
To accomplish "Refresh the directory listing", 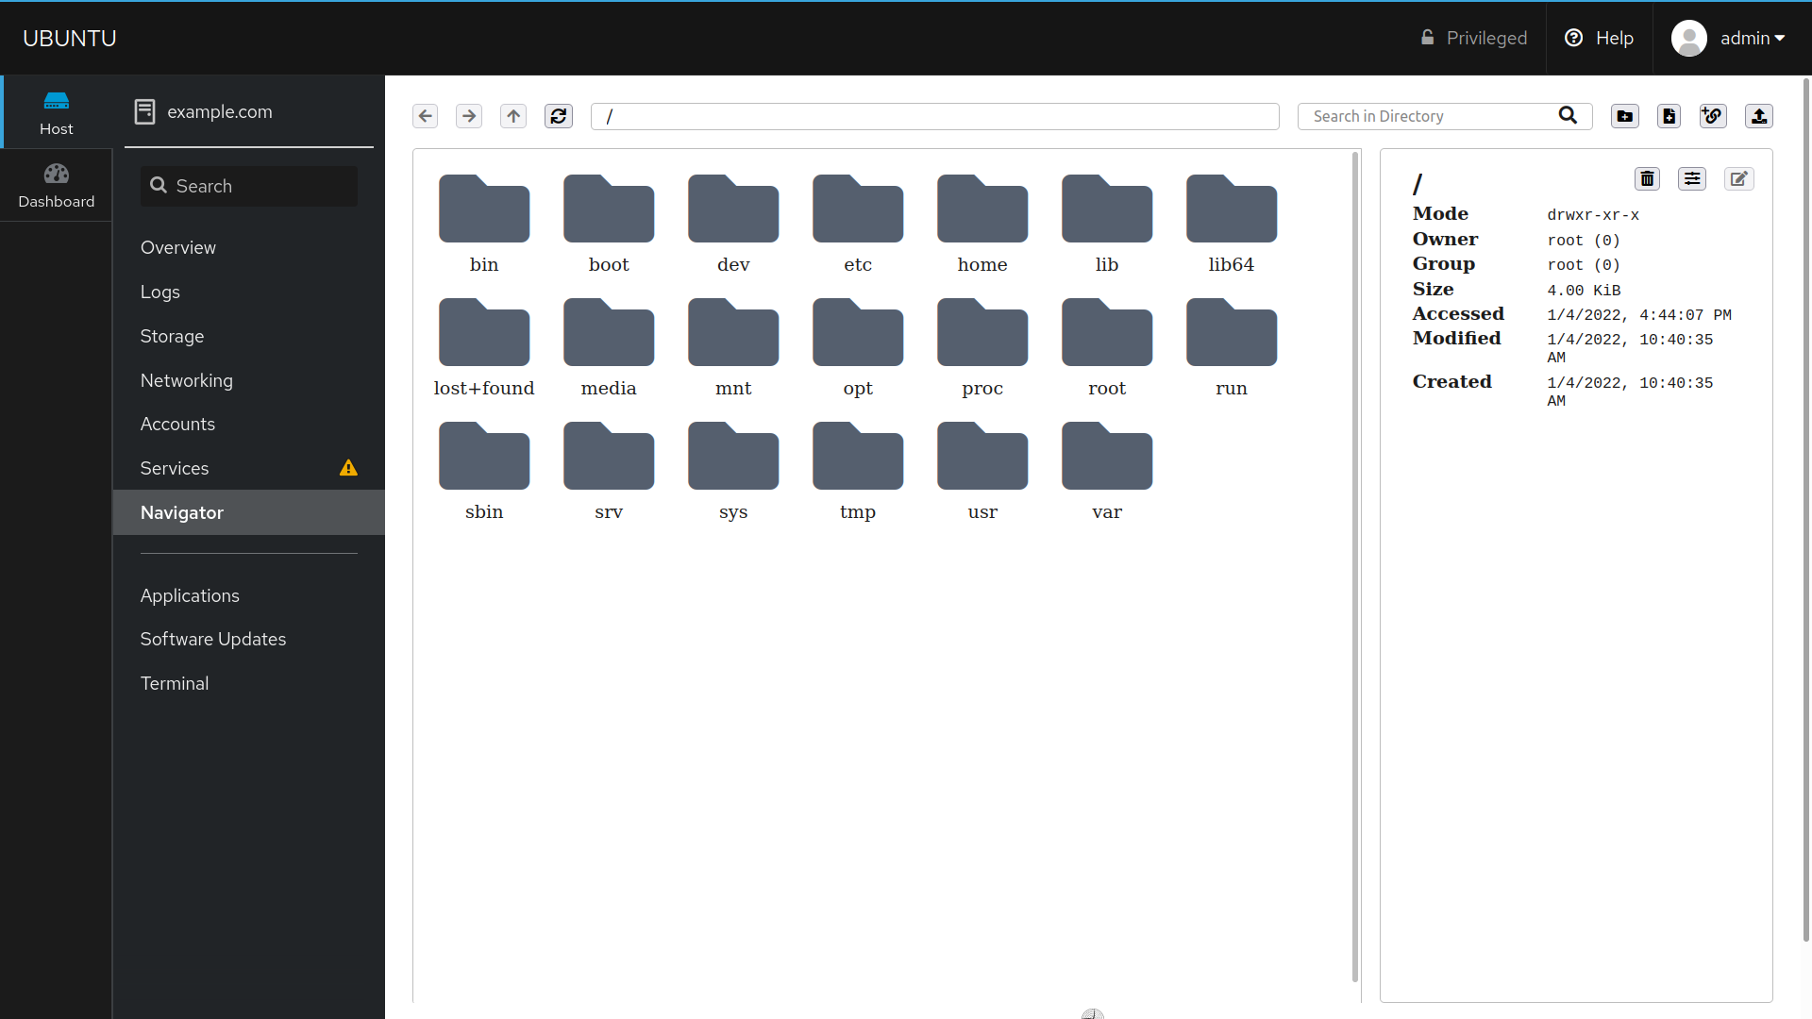I will (x=559, y=116).
